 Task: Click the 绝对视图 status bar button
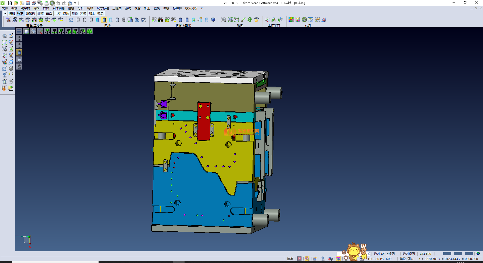coord(409,254)
